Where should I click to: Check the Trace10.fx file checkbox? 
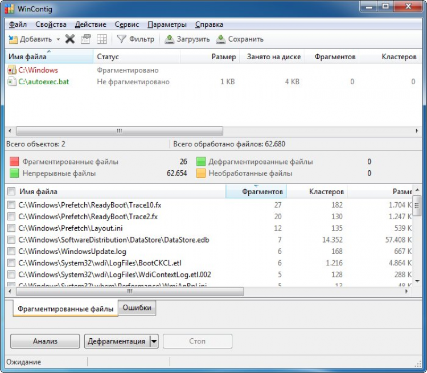click(x=11, y=205)
